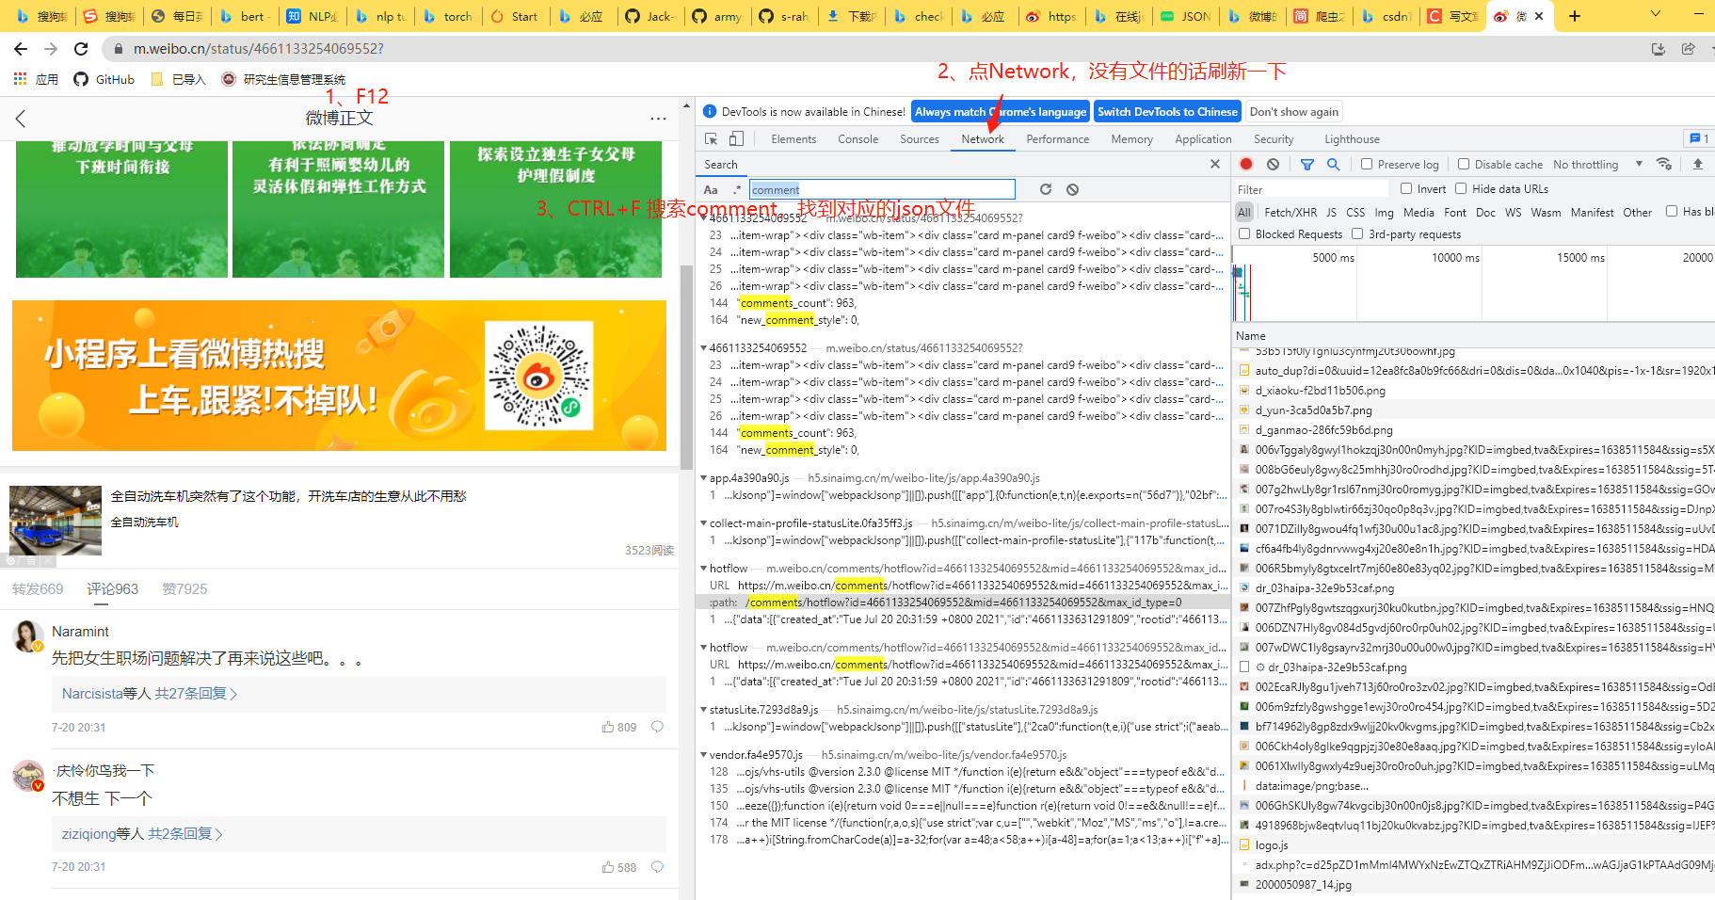1715x900 pixels.
Task: Click the import HAR upload arrow icon
Action: 1698,164
